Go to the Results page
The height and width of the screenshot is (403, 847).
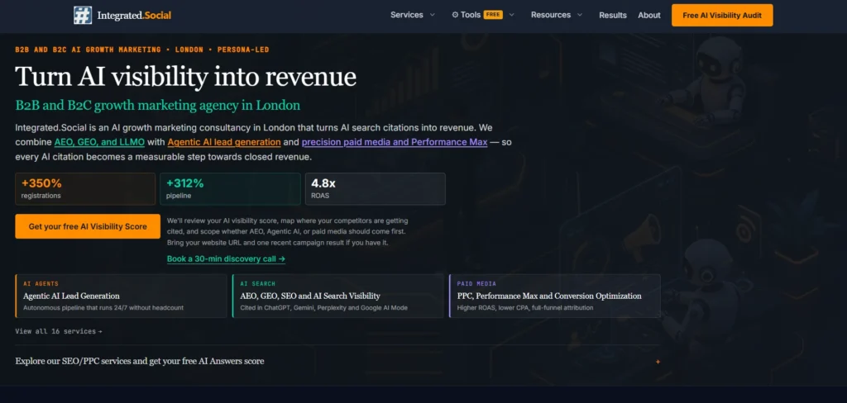point(613,15)
